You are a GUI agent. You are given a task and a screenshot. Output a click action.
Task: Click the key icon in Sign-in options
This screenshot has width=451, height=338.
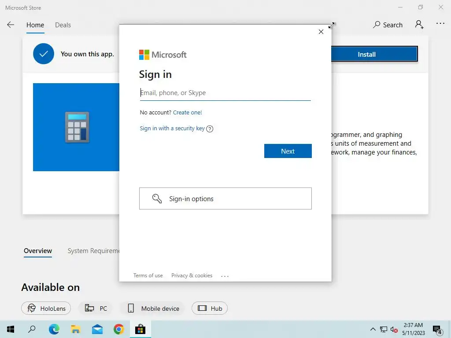157,198
